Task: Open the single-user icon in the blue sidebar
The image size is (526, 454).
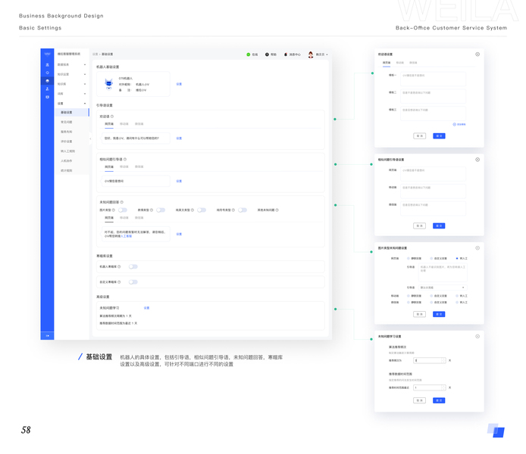Action: 47,89
